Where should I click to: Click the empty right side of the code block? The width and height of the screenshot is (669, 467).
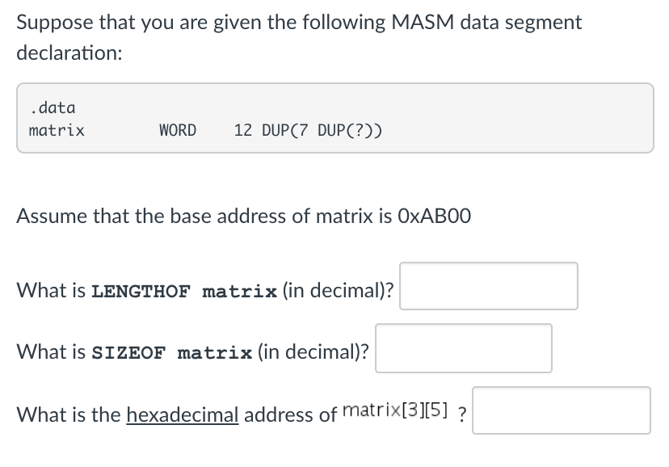(x=525, y=119)
